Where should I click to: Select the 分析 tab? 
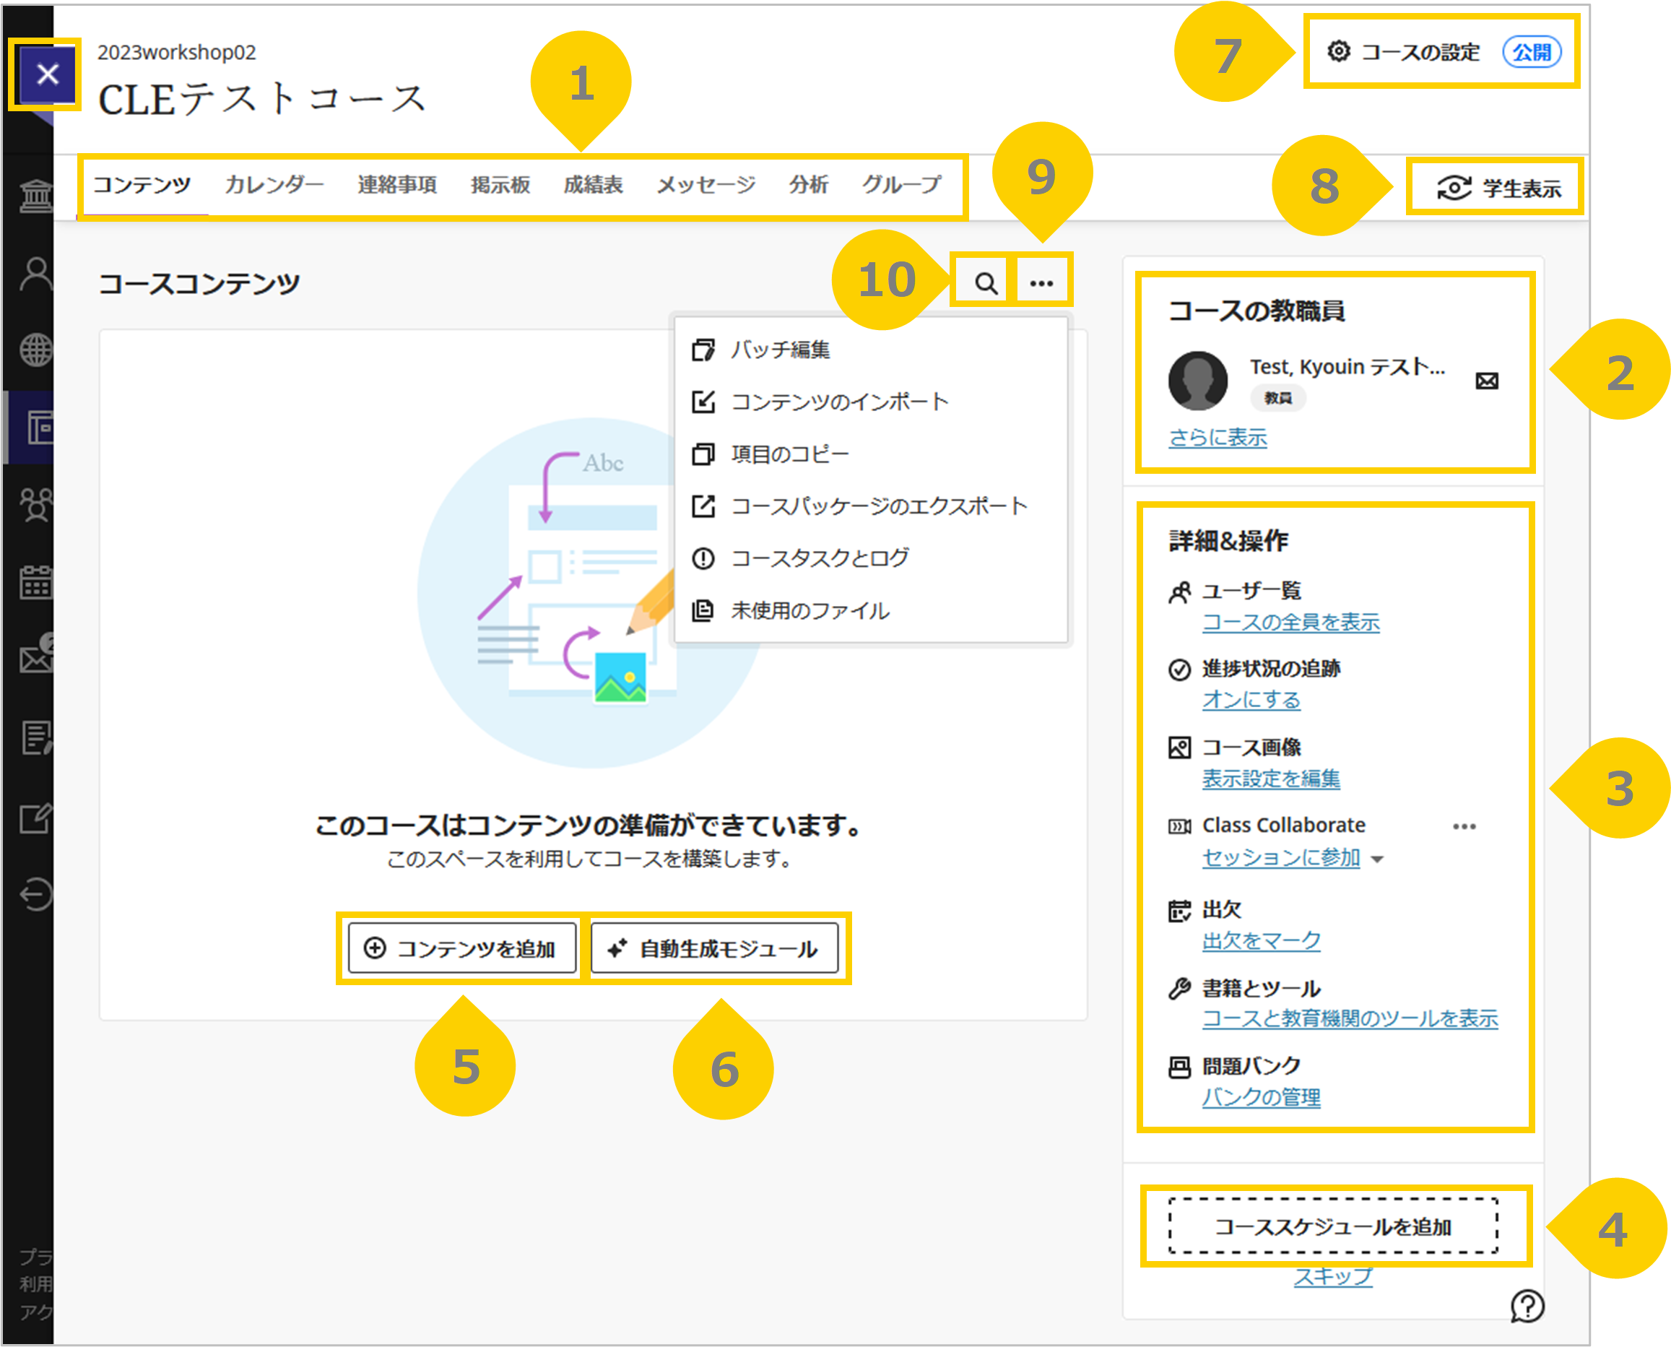coord(808,185)
